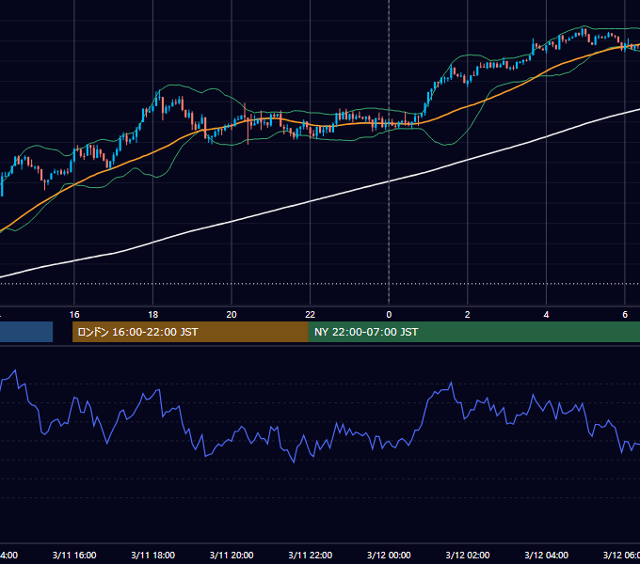Click the white long-term moving average line
Screen dimensions: 640x564
311,201
